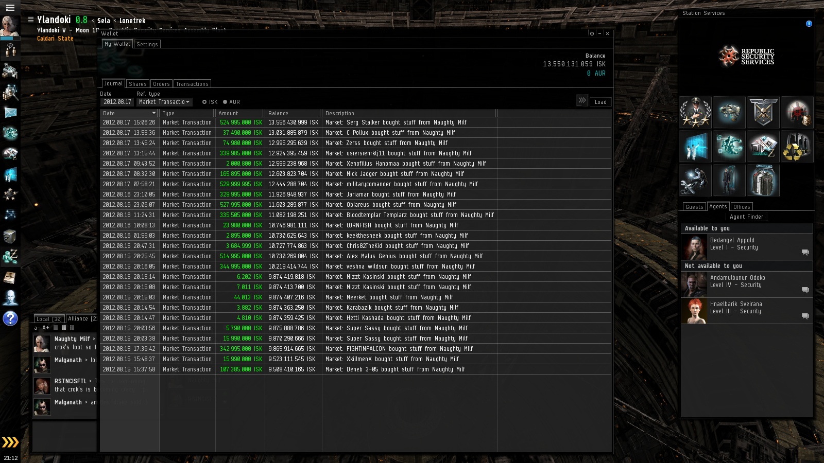Open the journal book icon in the Neocom
The width and height of the screenshot is (824, 463).
pos(10,278)
